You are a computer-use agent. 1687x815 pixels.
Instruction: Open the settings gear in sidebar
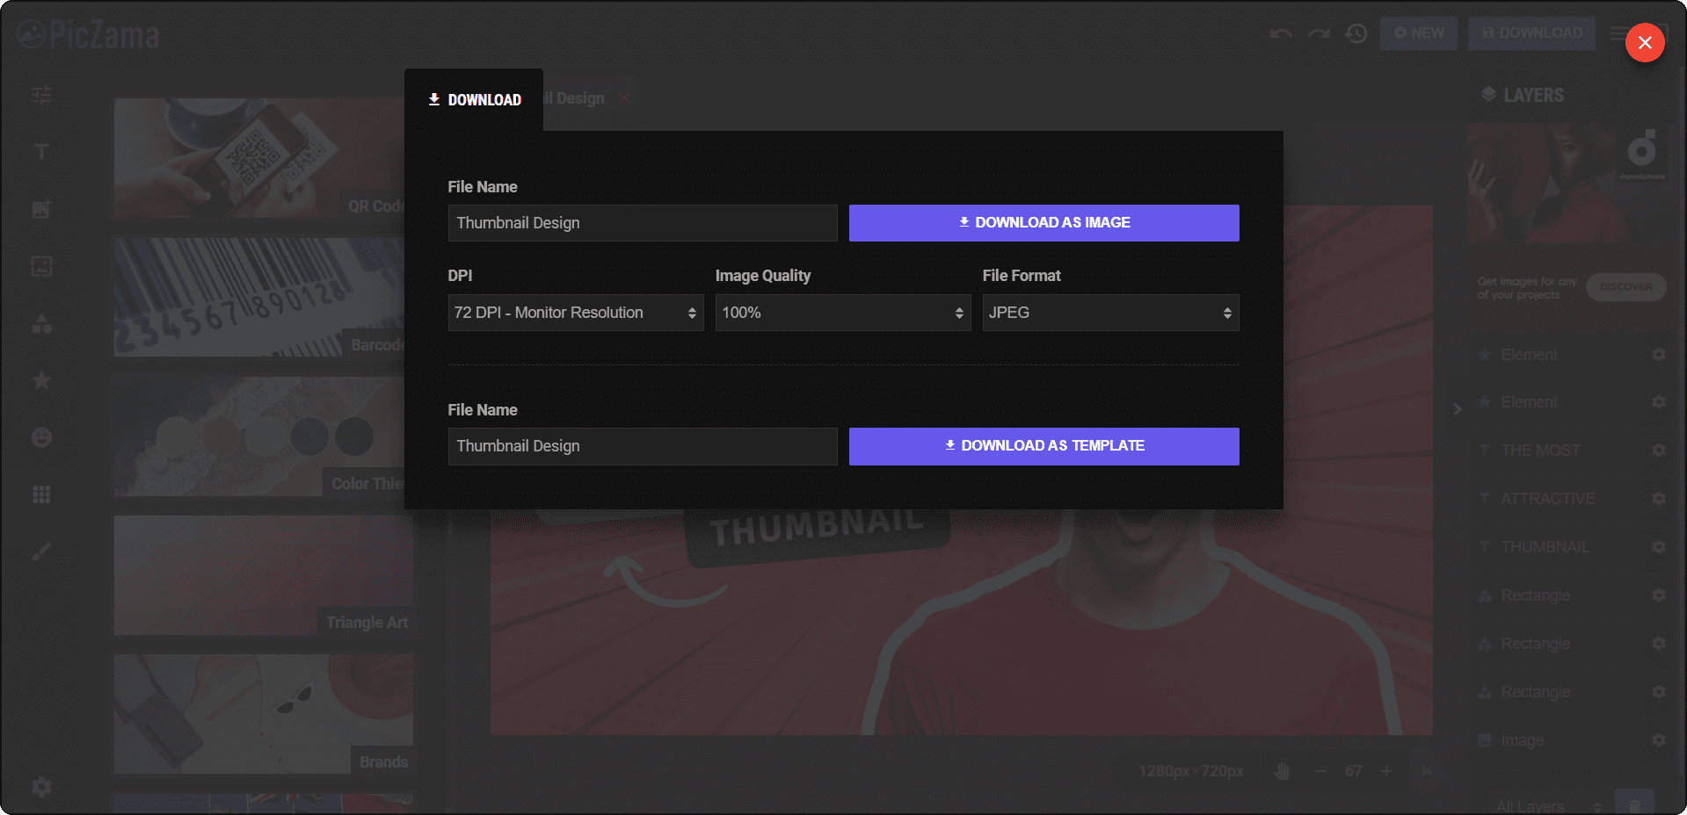click(x=41, y=786)
